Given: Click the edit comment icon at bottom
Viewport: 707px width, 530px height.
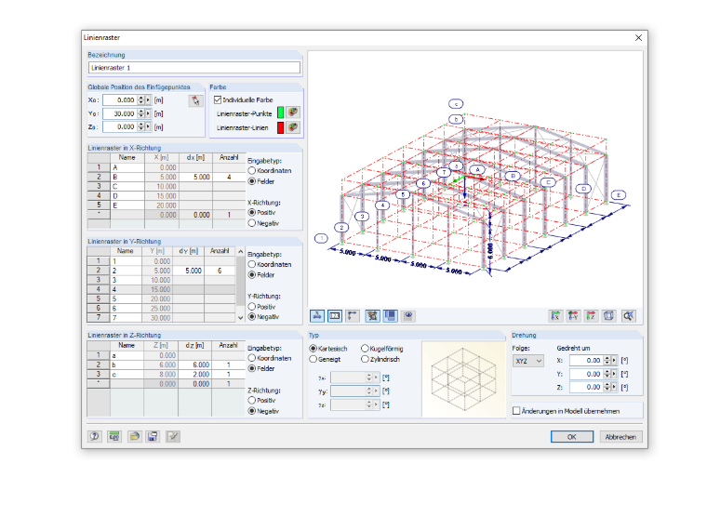Looking at the screenshot, I should (173, 436).
